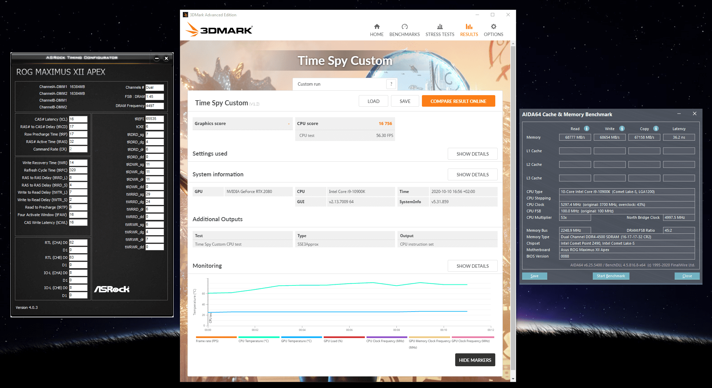The height and width of the screenshot is (388, 712).
Task: Click Hide Markers button
Action: (475, 360)
